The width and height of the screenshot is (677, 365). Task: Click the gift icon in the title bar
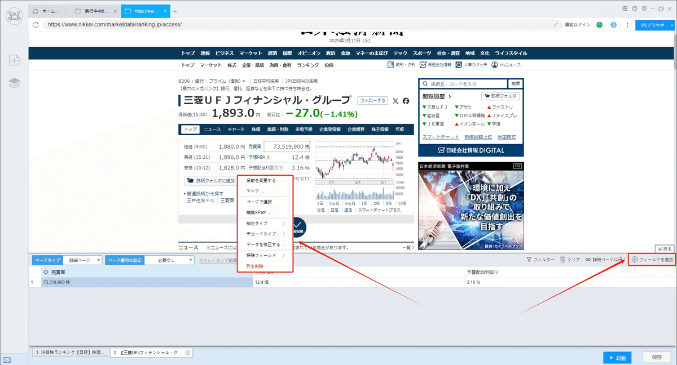(x=625, y=8)
